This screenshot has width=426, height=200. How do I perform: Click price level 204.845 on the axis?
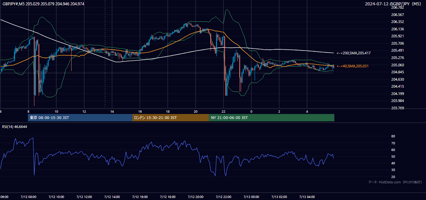(x=397, y=72)
